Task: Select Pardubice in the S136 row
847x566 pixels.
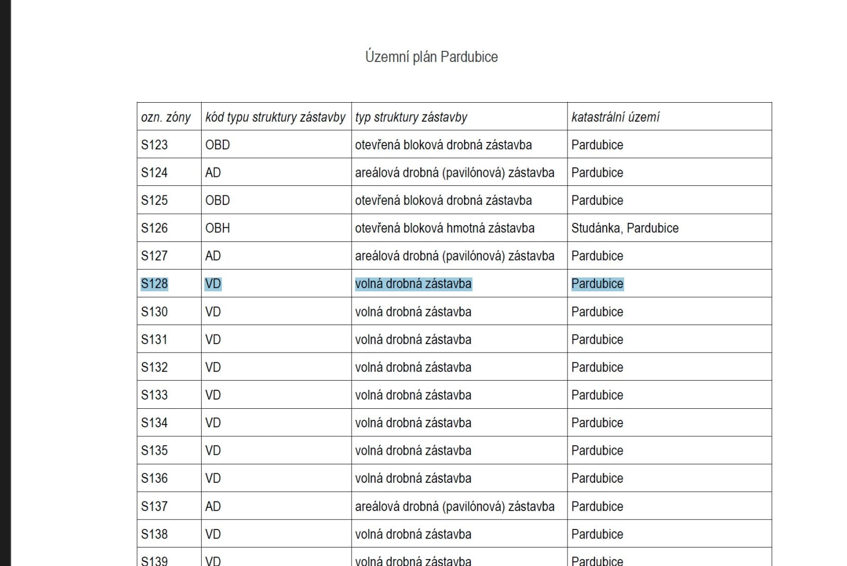Action: (597, 479)
